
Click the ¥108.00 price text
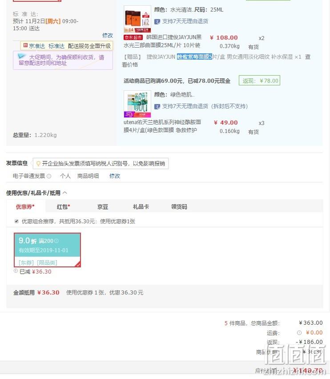click(x=224, y=38)
